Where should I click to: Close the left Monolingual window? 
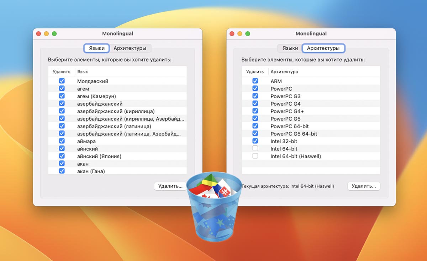pos(39,34)
